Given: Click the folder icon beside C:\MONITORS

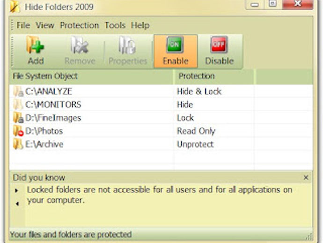Looking at the screenshot, I should click(x=18, y=105).
